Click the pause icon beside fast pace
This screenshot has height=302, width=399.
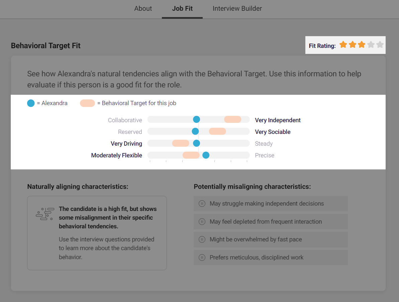point(202,239)
